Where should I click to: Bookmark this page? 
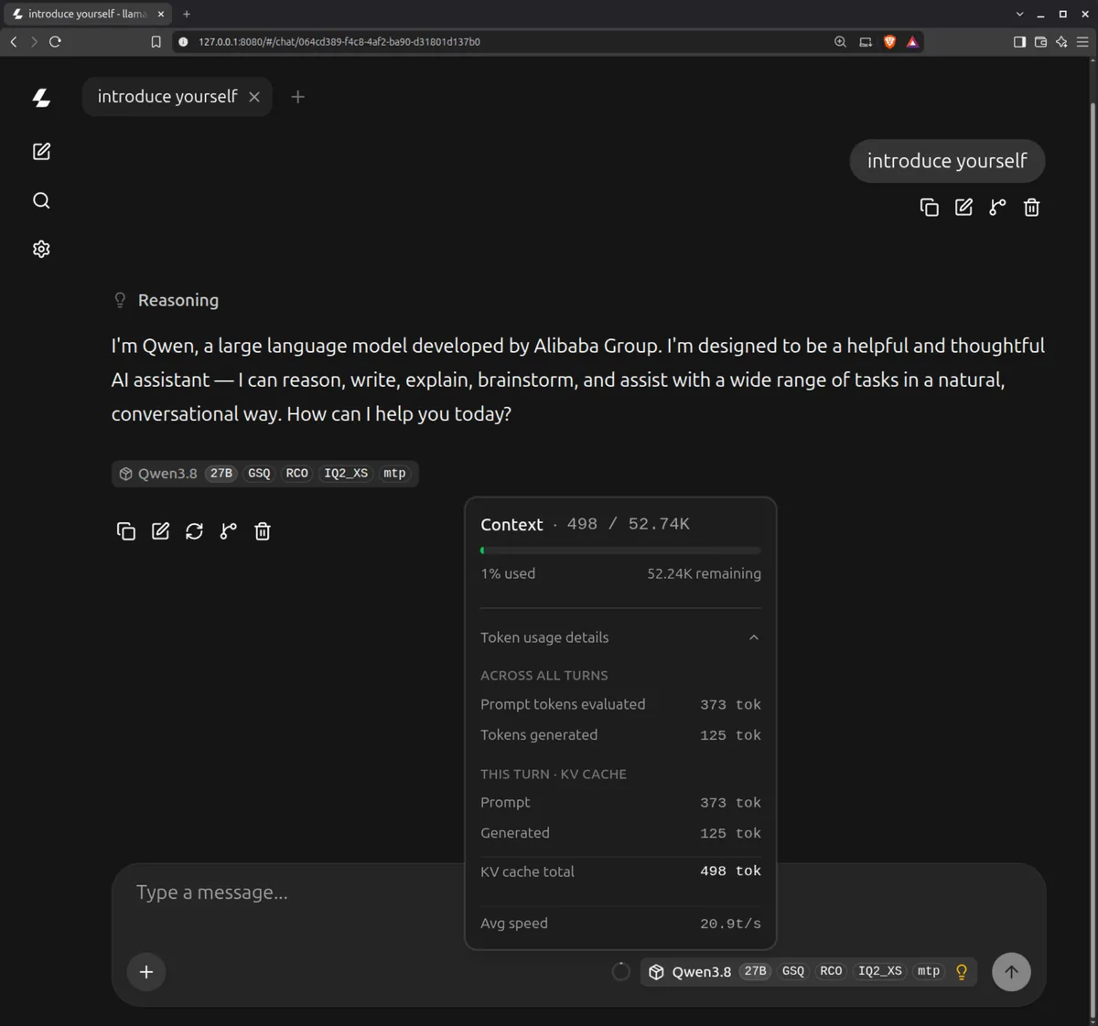pyautogui.click(x=156, y=41)
